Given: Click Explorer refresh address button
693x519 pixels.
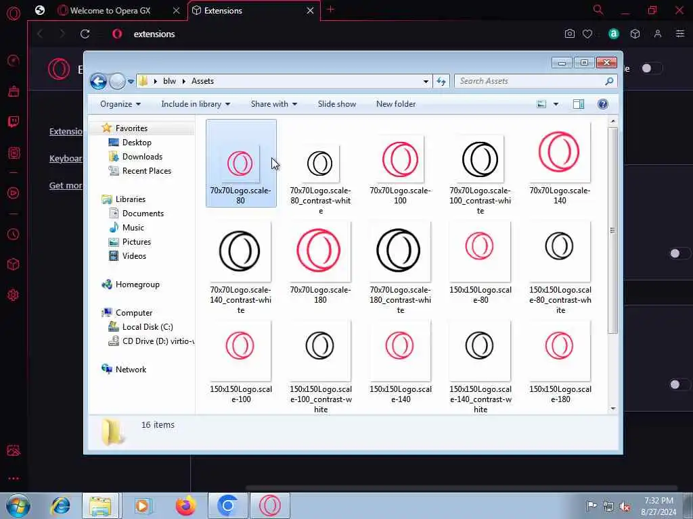Looking at the screenshot, I should (441, 81).
